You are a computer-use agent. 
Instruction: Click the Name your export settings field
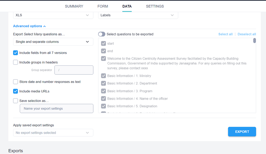pos(57,109)
